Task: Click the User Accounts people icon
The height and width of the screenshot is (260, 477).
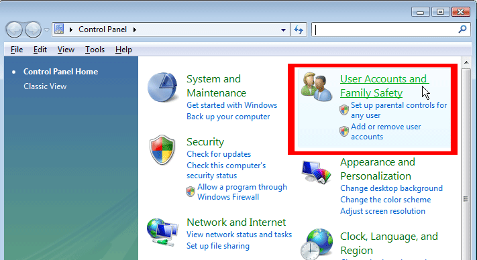Action: pyautogui.click(x=317, y=86)
